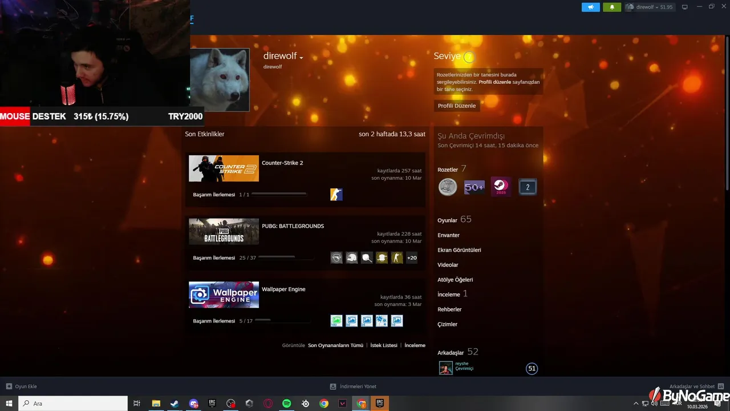Click the PUBG helmet achievement icon
Image resolution: width=730 pixels, height=411 pixels.
[352, 257]
